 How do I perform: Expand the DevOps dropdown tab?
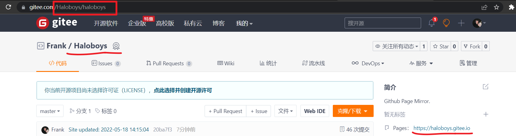pyautogui.click(x=368, y=63)
